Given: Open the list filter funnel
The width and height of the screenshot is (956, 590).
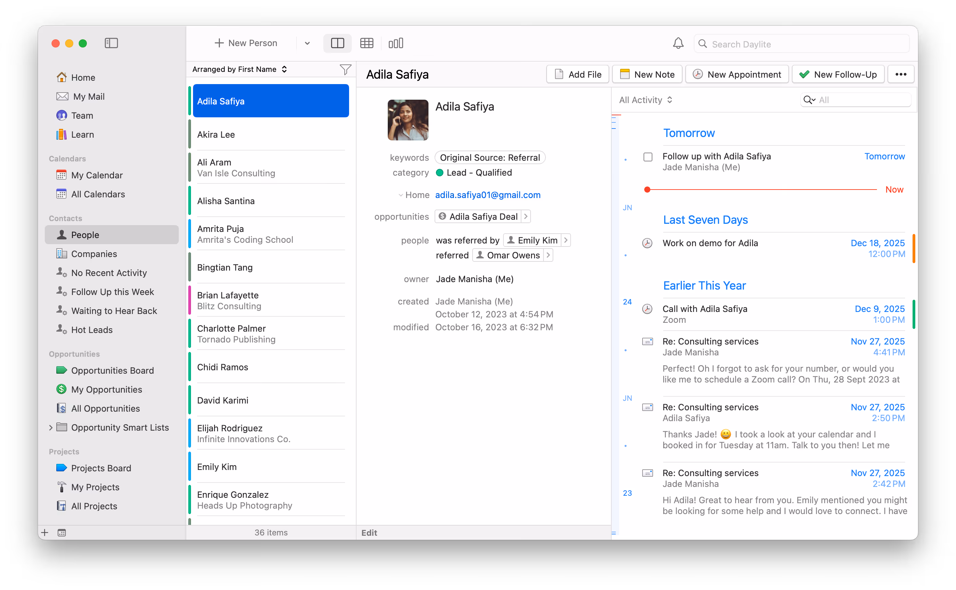Looking at the screenshot, I should coord(345,70).
